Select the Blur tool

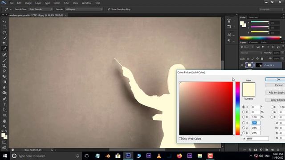click(4, 87)
